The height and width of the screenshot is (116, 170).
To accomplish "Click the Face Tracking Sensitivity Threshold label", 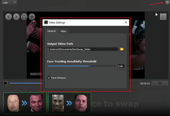I will click(x=72, y=61).
